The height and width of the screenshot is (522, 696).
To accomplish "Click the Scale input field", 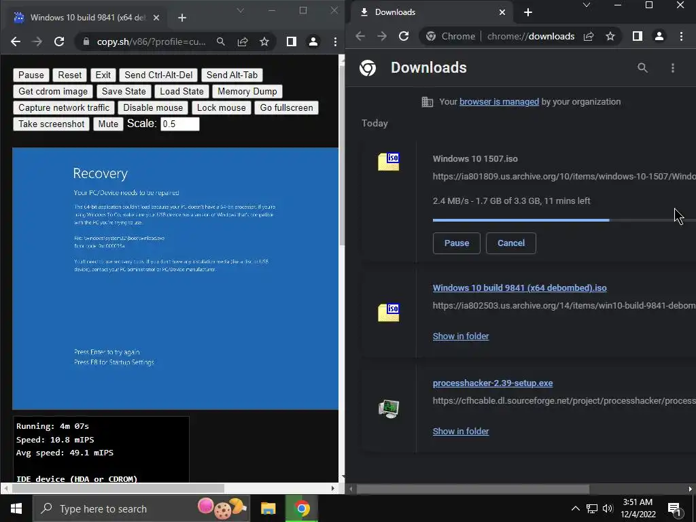I will [179, 124].
